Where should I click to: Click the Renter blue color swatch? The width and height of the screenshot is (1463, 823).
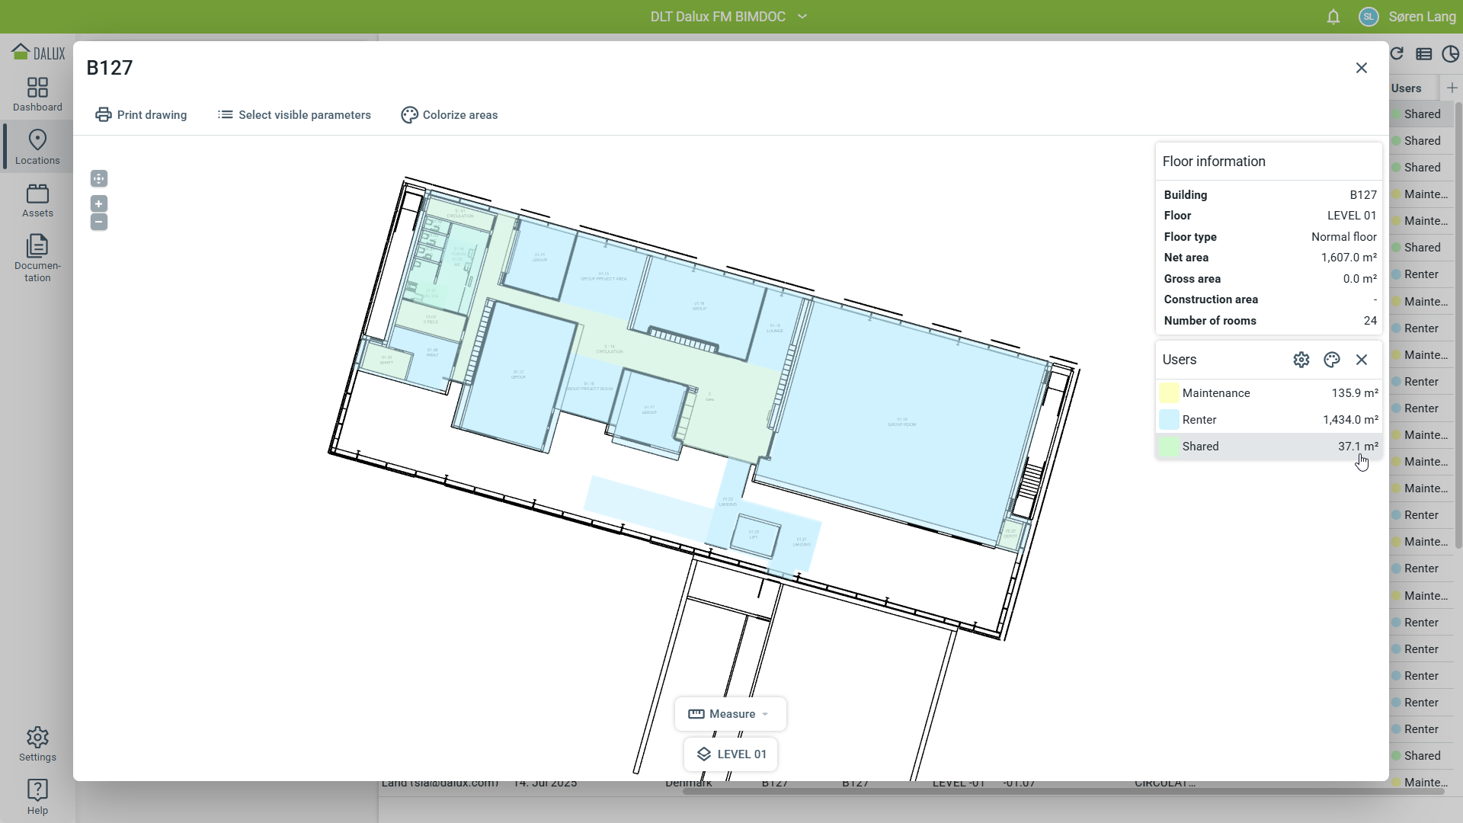click(1169, 420)
